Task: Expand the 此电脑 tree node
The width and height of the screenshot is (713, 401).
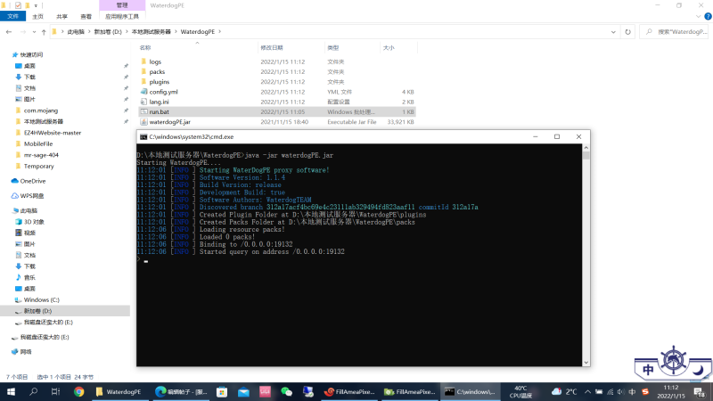Action: click(x=5, y=210)
